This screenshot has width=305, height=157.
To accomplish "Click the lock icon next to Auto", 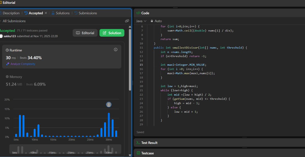I will (x=152, y=21).
